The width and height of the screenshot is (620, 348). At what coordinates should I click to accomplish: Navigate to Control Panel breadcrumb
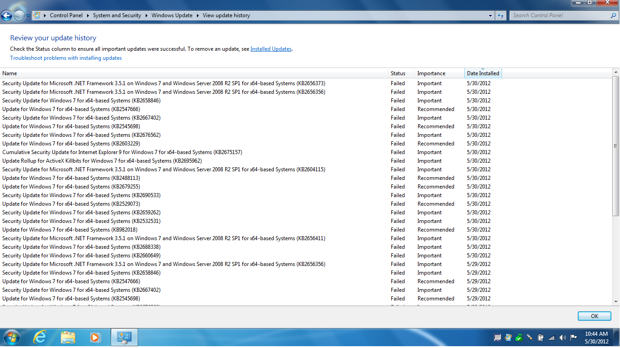pyautogui.click(x=66, y=15)
